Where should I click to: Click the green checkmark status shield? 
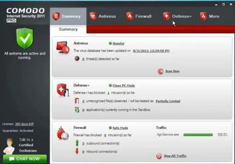point(24,38)
